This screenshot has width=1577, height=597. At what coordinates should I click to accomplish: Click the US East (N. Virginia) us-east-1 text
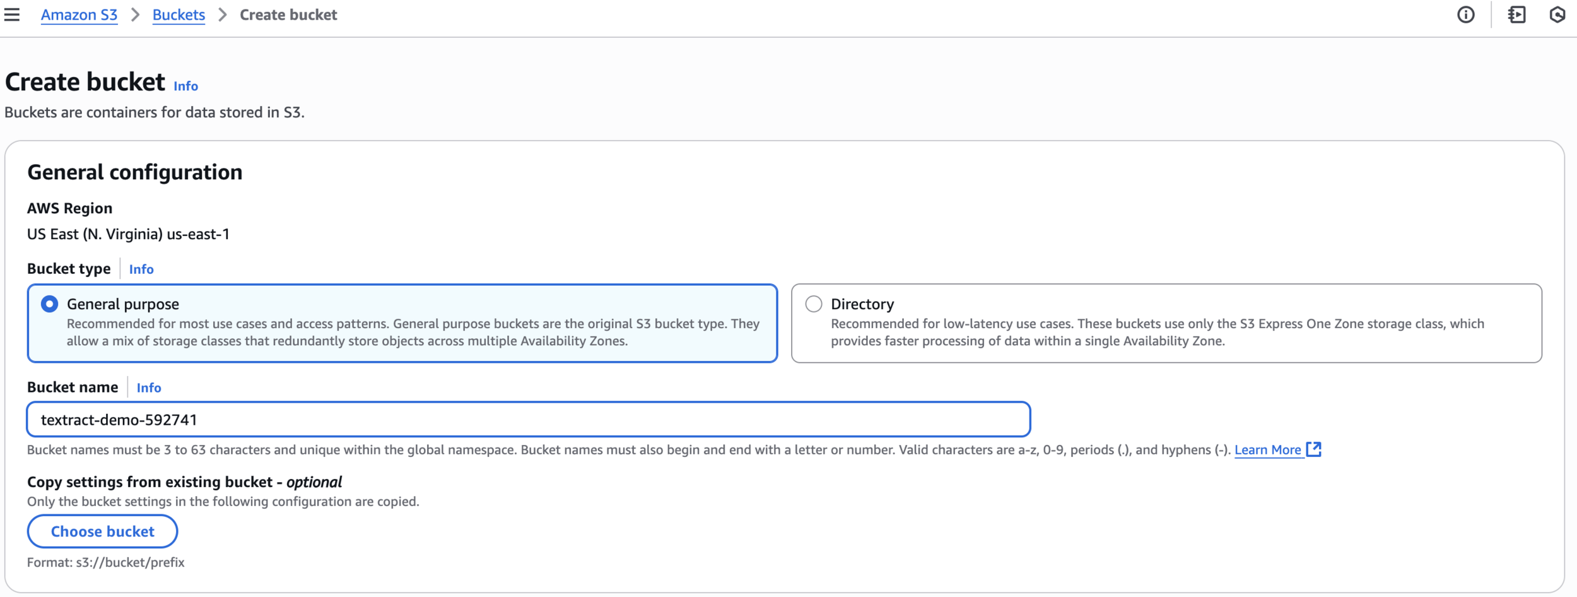click(x=128, y=234)
